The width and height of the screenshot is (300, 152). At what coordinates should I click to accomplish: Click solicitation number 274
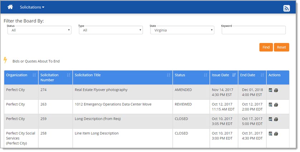click(43, 90)
